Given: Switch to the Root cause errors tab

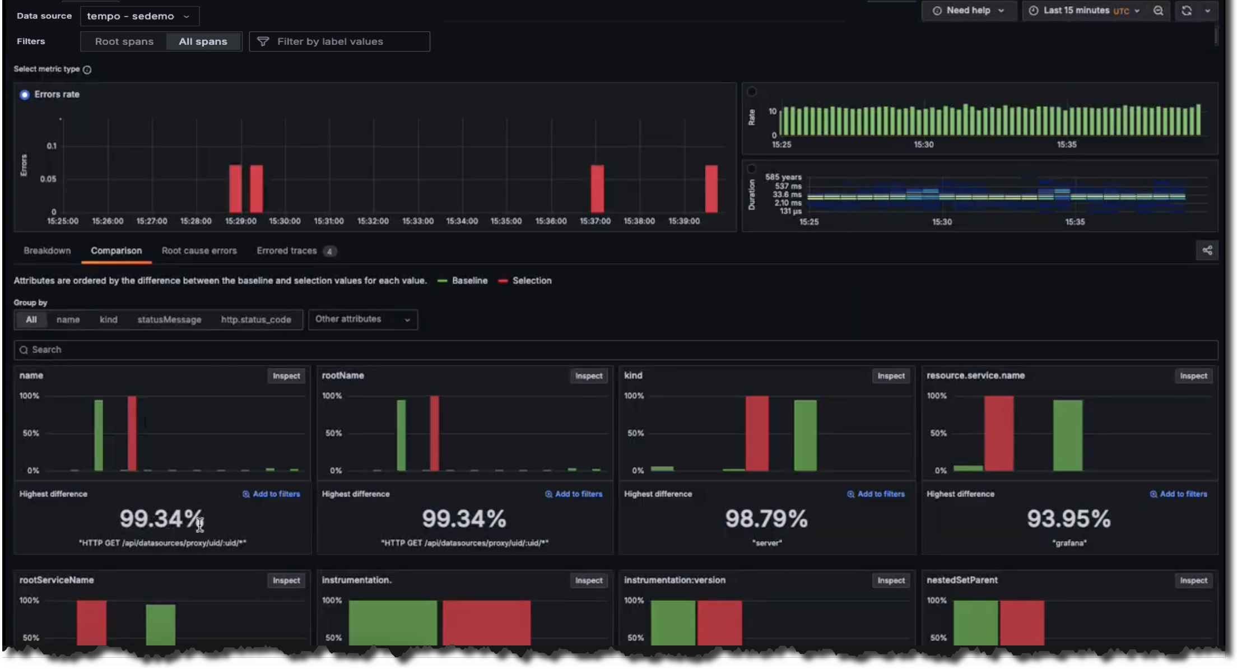Looking at the screenshot, I should tap(199, 250).
